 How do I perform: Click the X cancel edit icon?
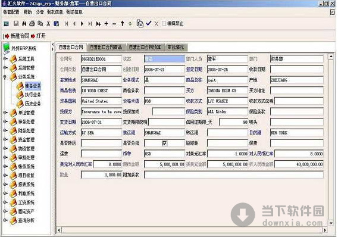coord(157,24)
